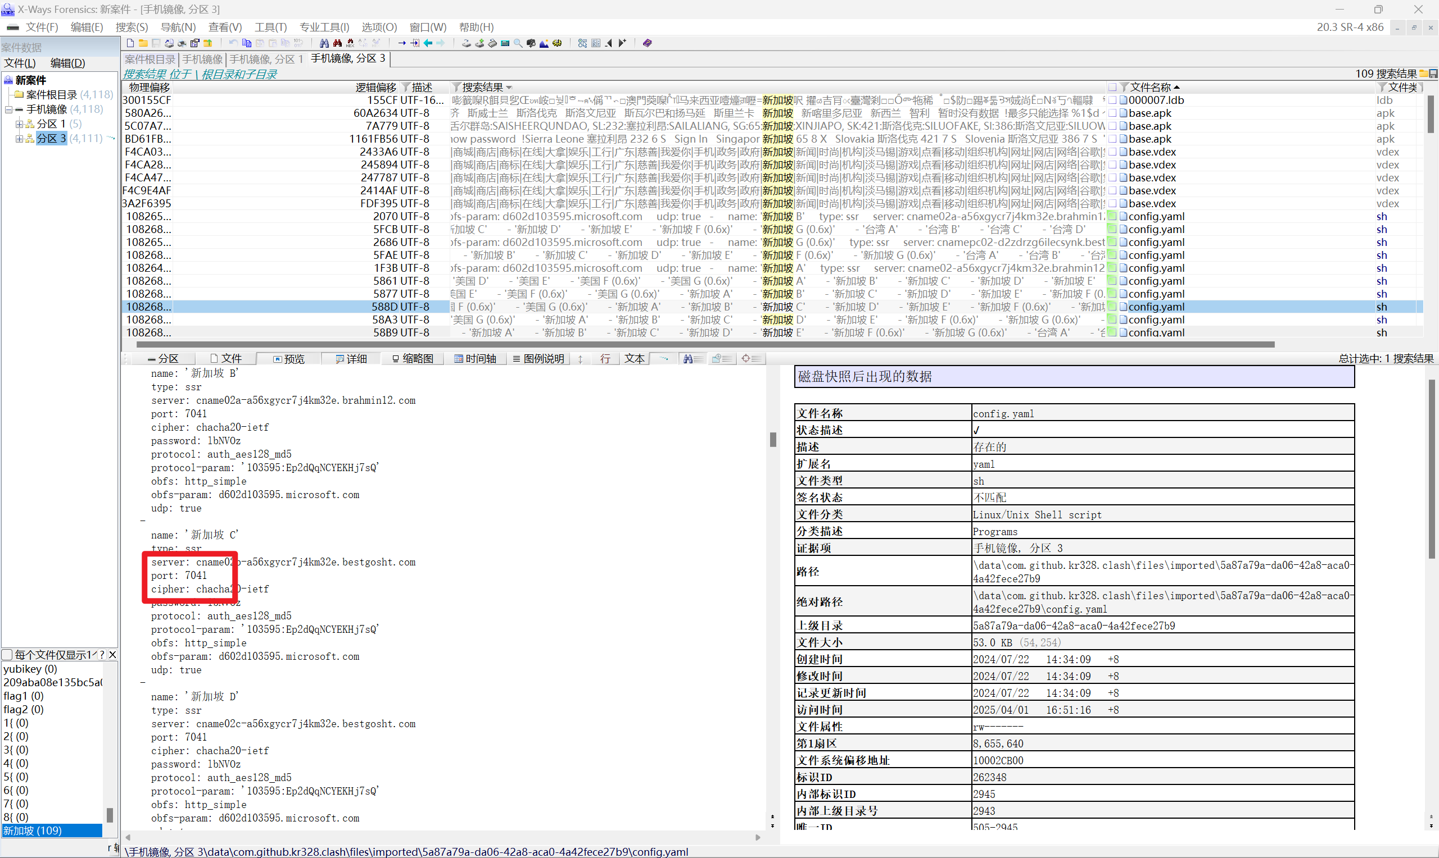This screenshot has width=1439, height=858.
Task: Click the New file toolbar icon
Action: coord(130,43)
